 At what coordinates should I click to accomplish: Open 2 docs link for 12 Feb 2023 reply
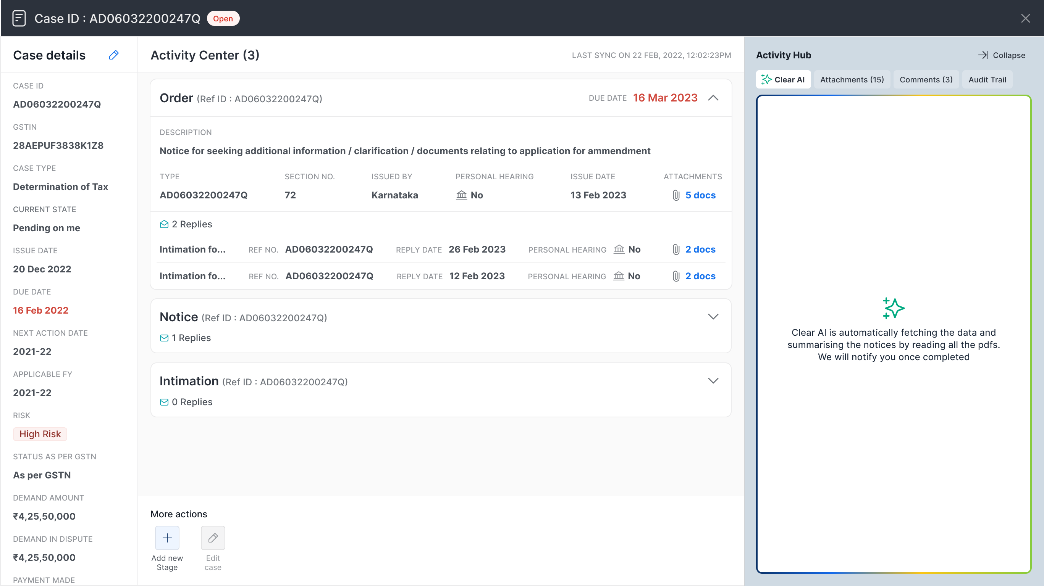(x=700, y=276)
